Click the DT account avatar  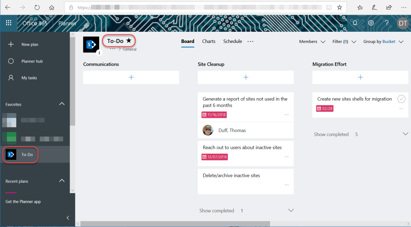[x=403, y=23]
